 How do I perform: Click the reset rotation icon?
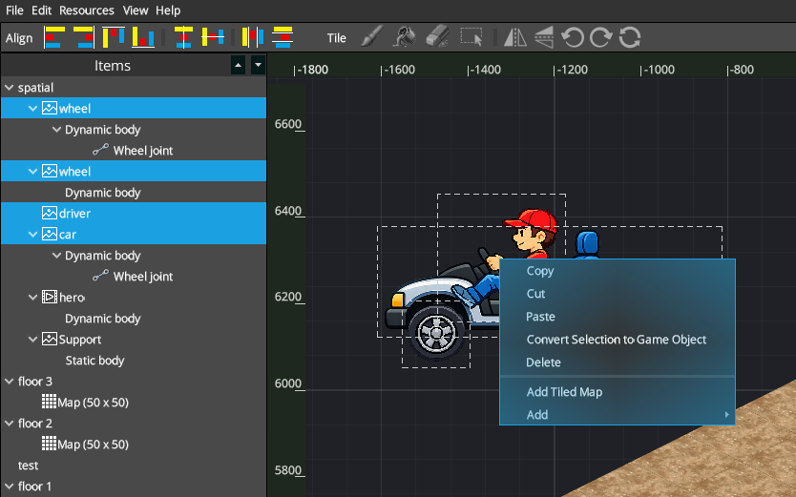(630, 37)
